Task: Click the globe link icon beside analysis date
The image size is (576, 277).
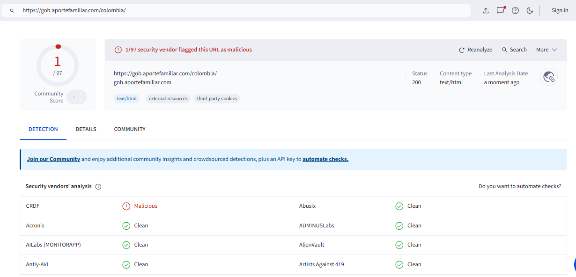Action: point(548,77)
